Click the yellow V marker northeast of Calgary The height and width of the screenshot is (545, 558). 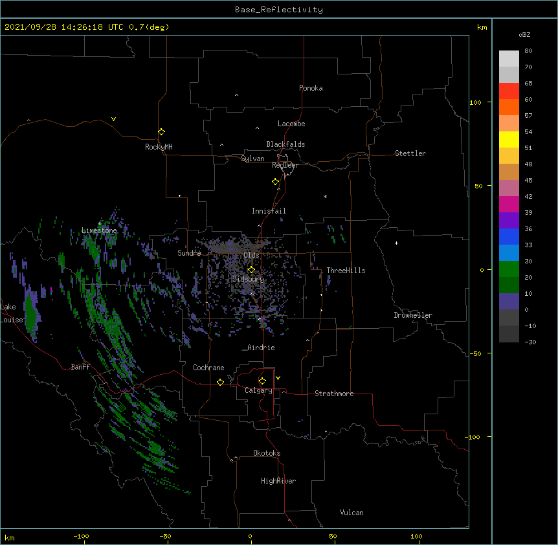[278, 378]
